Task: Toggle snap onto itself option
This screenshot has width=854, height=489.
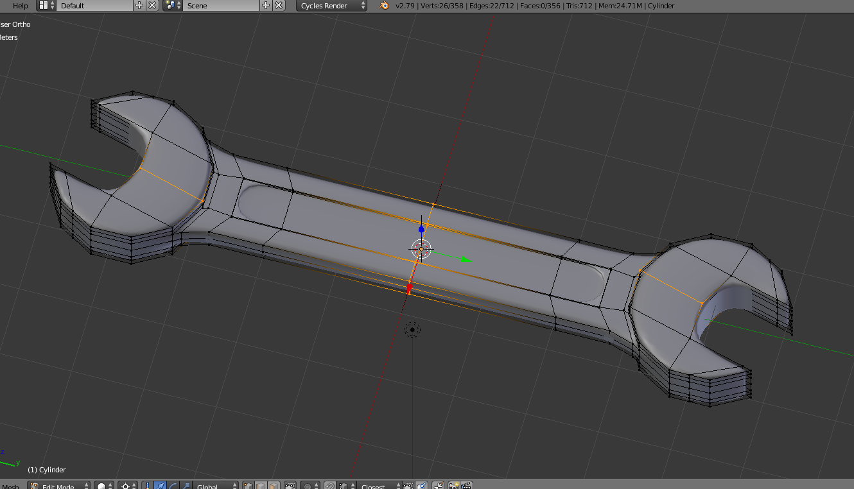Action: click(x=408, y=486)
